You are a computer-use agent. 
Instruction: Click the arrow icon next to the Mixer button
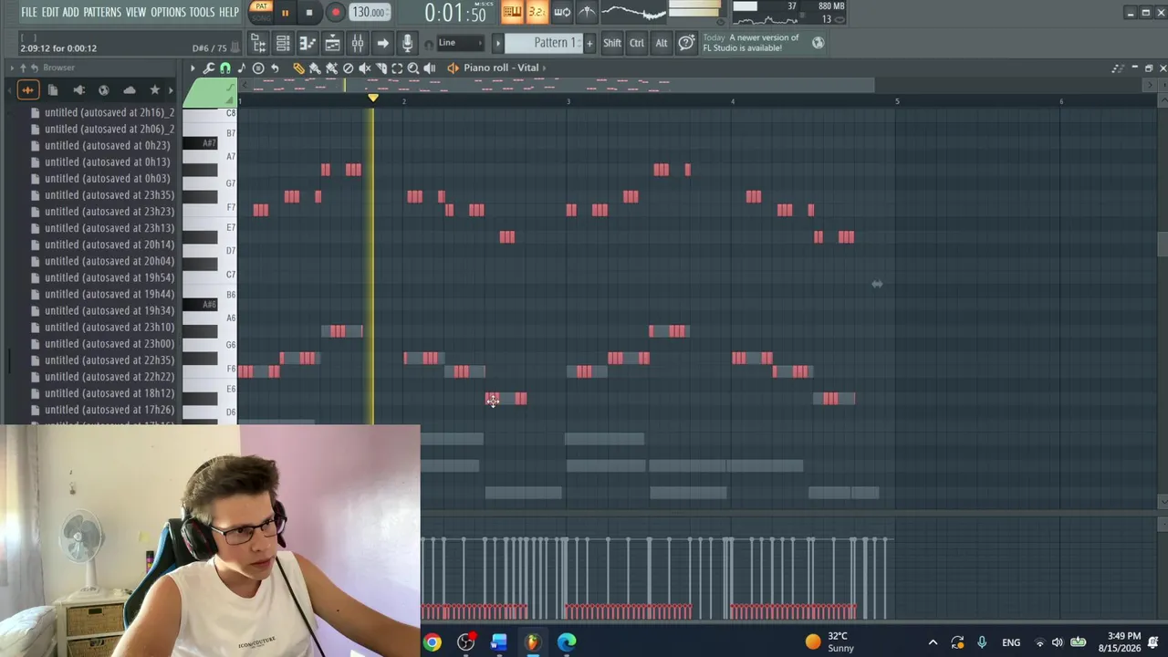pos(382,43)
